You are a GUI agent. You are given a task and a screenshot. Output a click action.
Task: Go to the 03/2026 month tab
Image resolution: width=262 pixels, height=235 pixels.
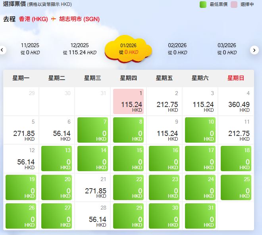227,49
